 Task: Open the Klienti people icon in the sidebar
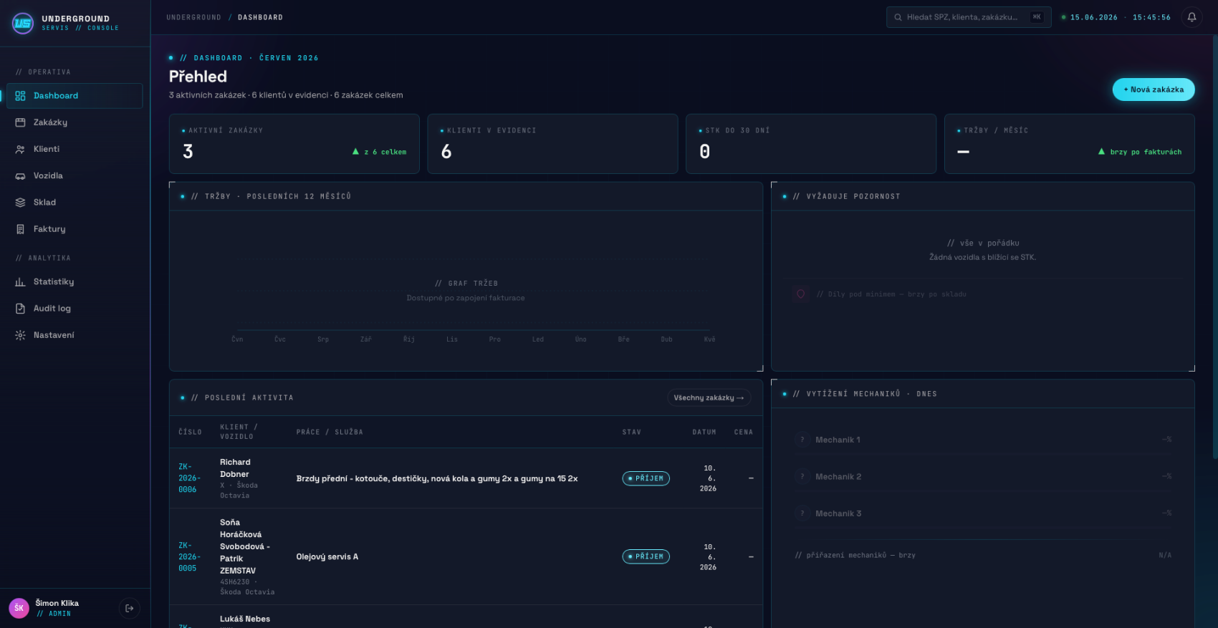point(20,149)
